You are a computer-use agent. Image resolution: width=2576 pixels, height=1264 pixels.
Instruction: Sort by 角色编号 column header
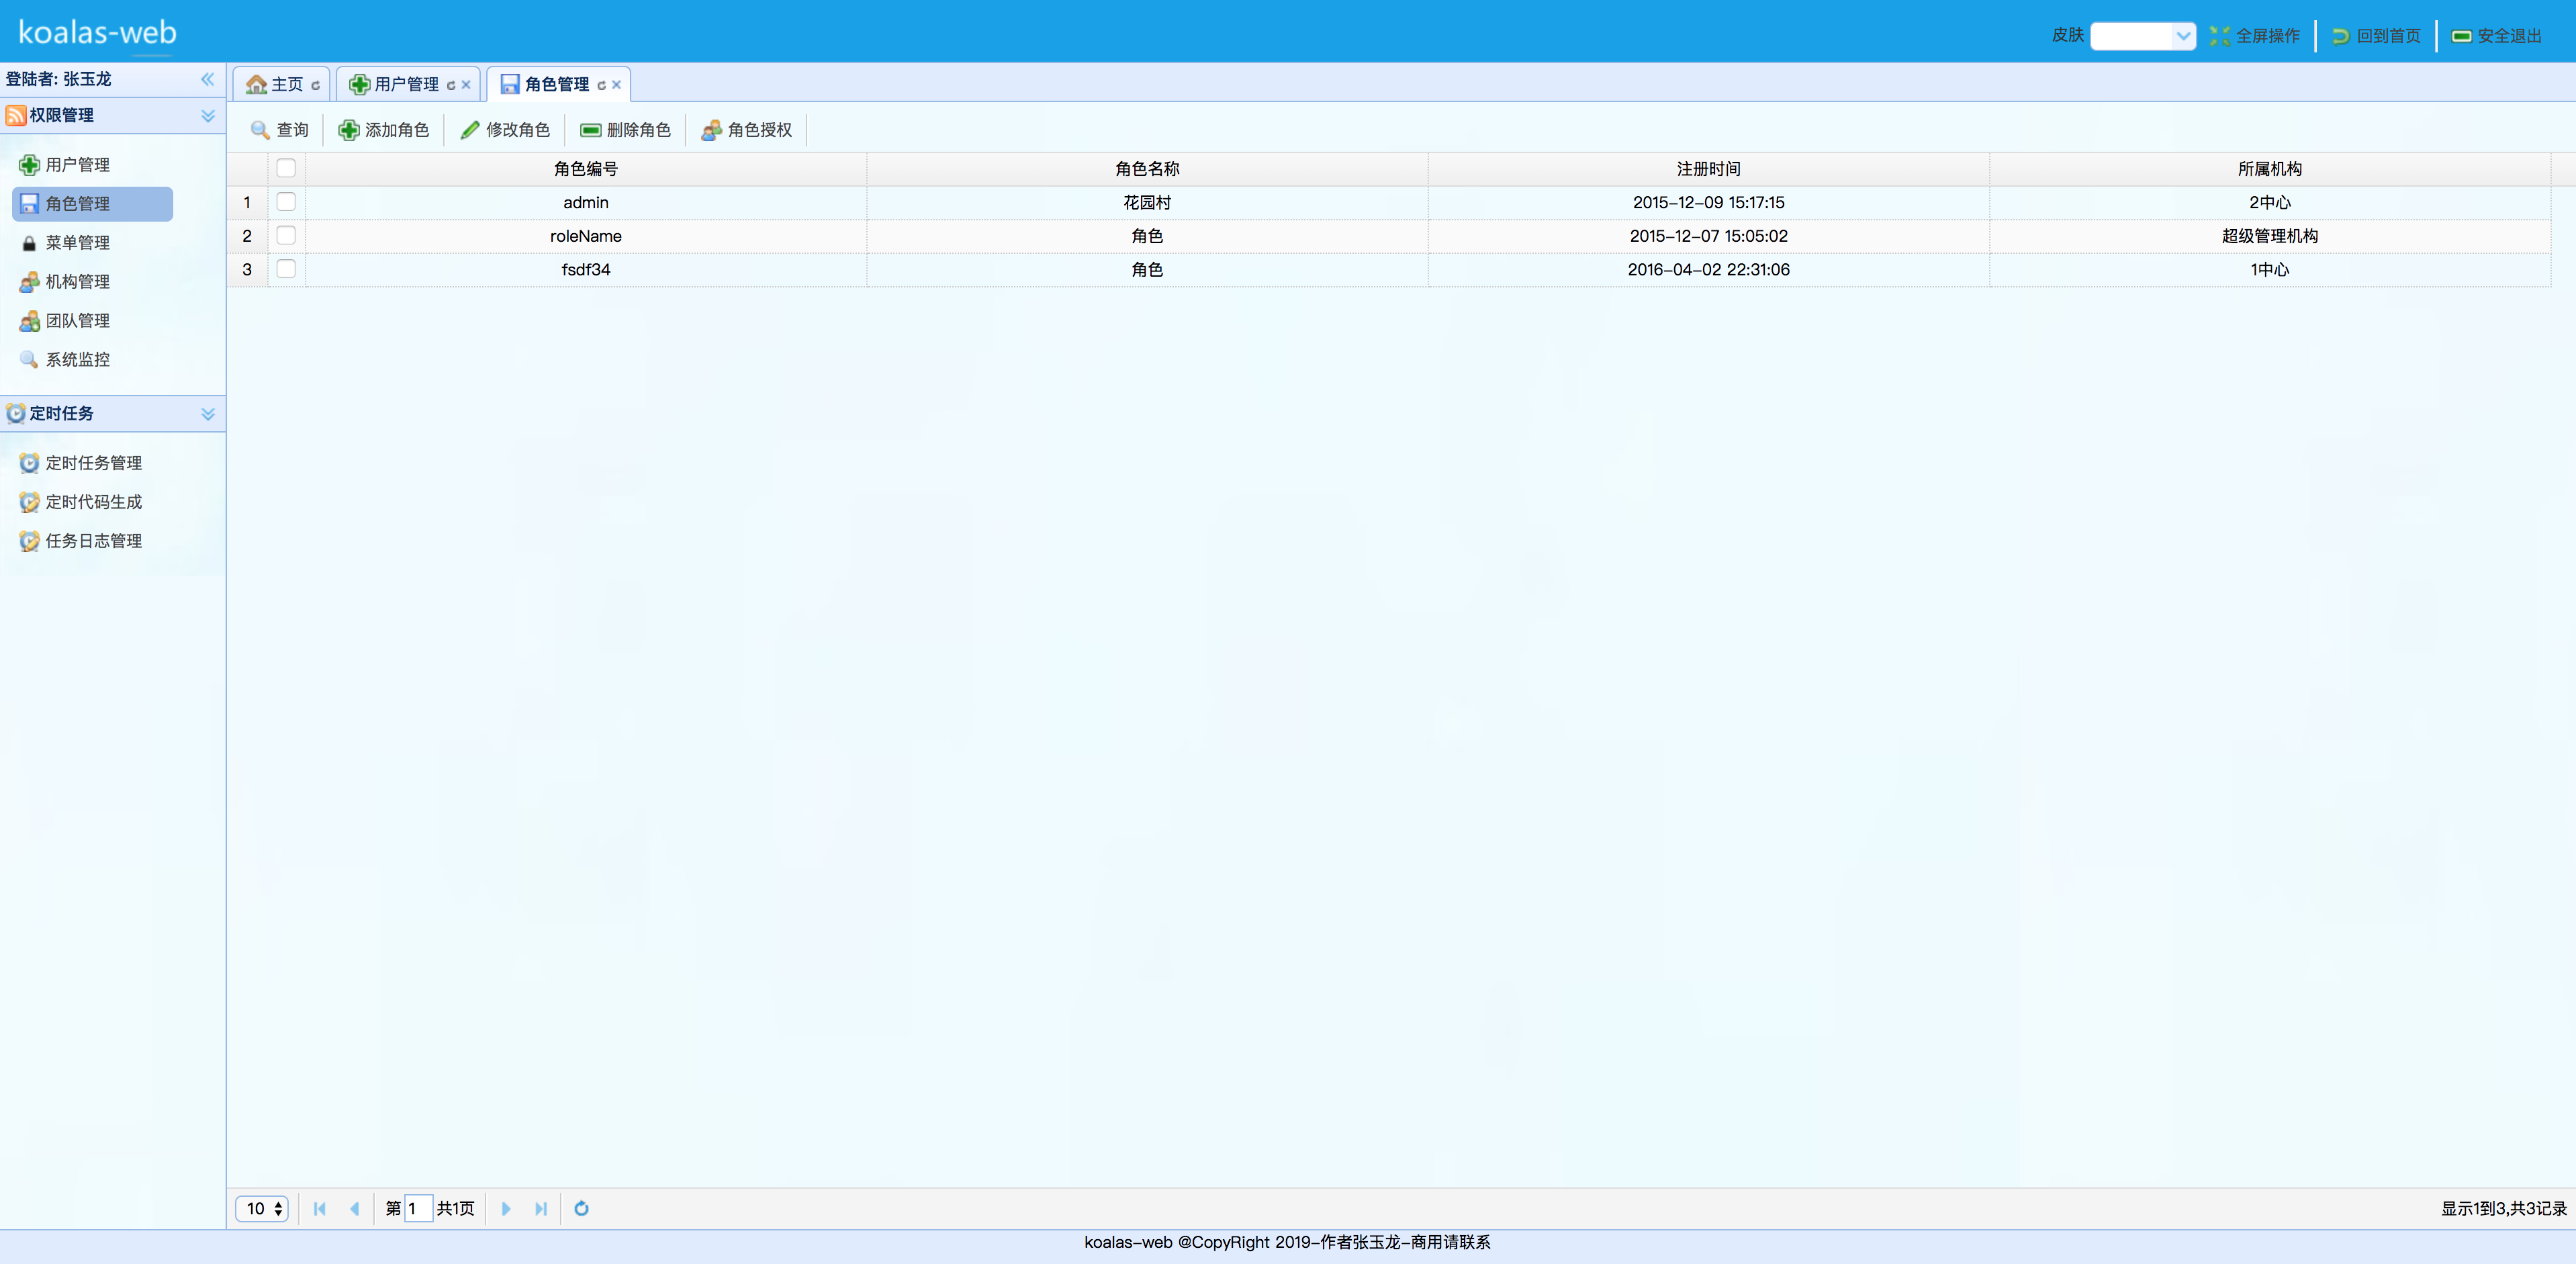coord(586,169)
